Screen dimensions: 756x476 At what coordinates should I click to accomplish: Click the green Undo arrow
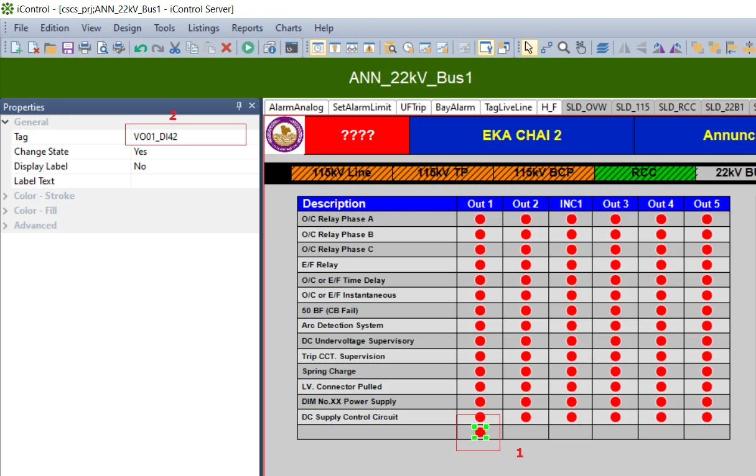[x=141, y=48]
